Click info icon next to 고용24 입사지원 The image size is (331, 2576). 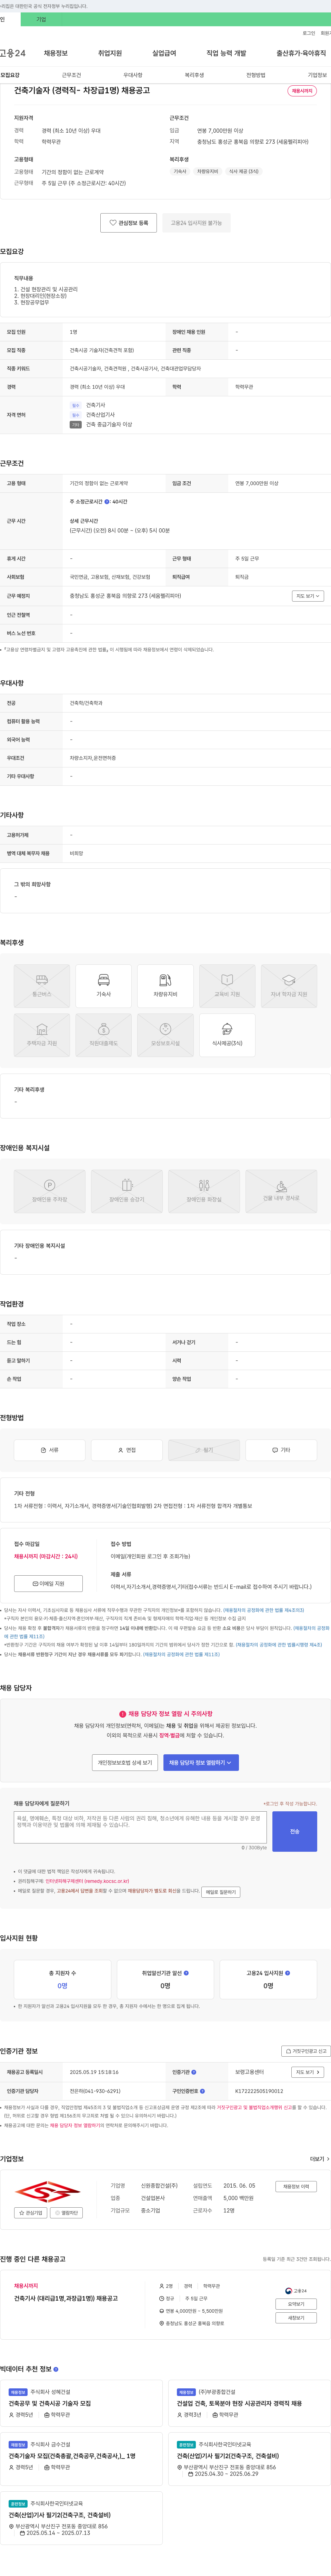(x=288, y=1973)
